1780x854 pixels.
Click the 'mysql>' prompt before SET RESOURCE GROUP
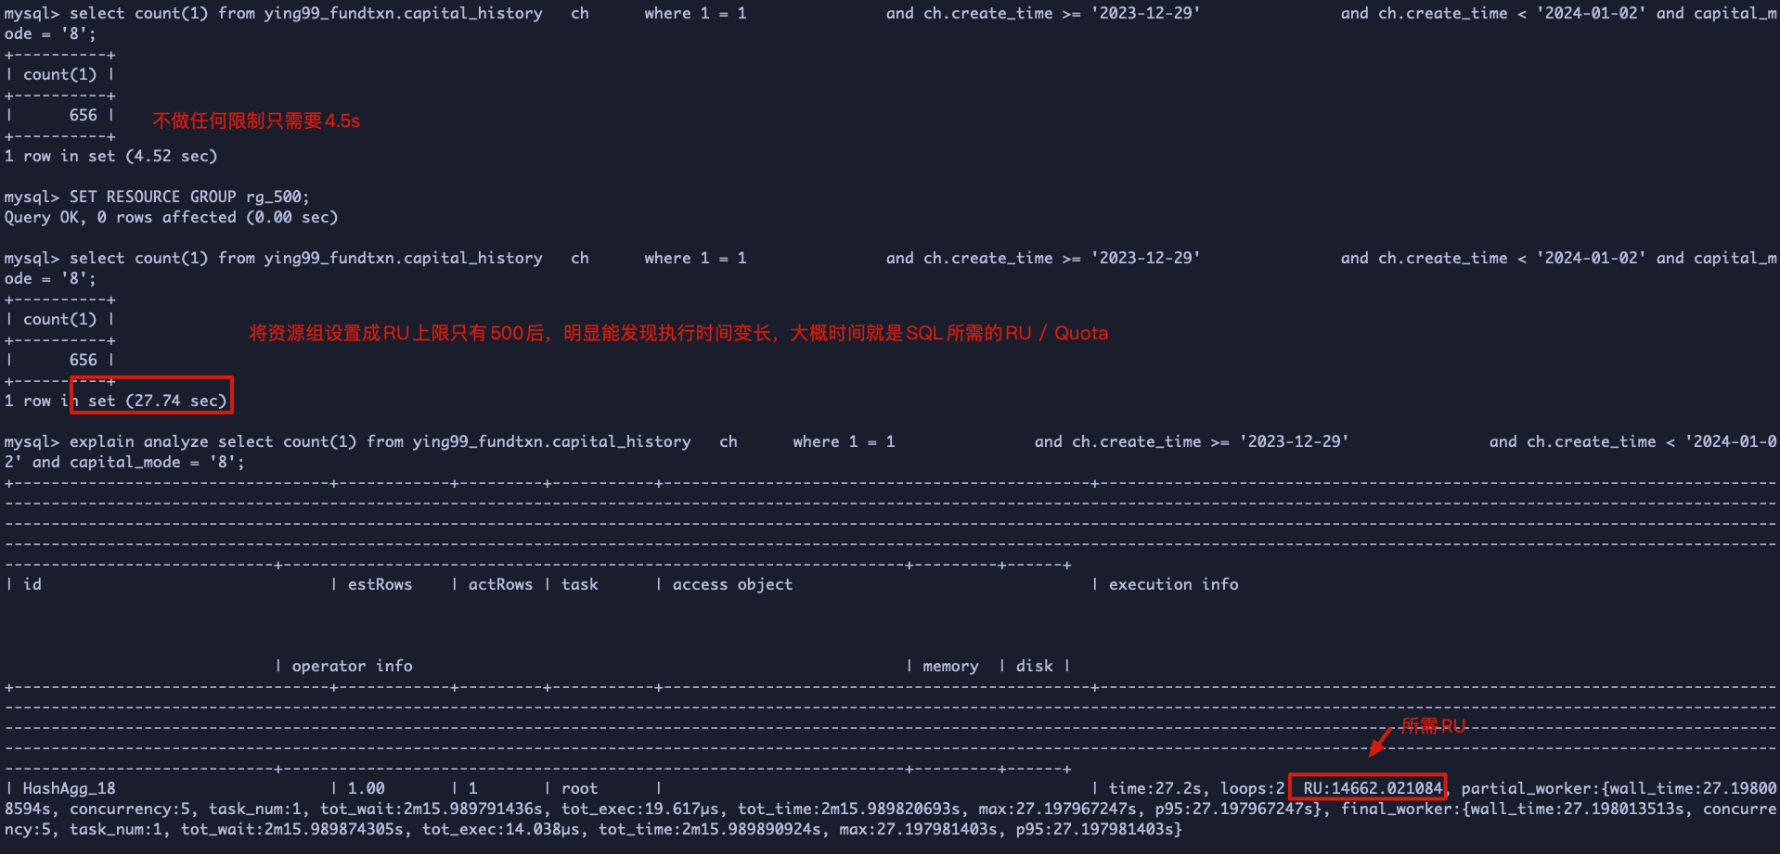[32, 197]
